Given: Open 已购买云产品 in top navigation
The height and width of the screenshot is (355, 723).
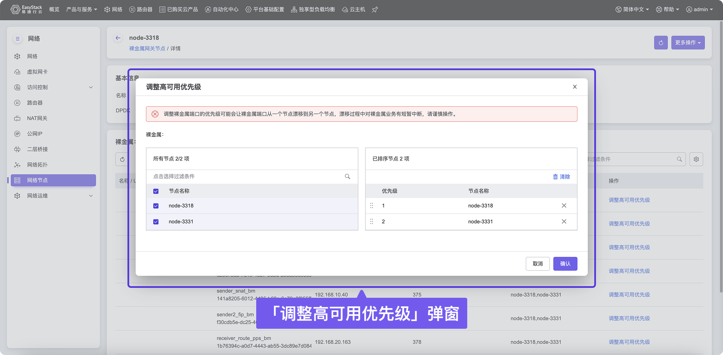Looking at the screenshot, I should tap(179, 9).
